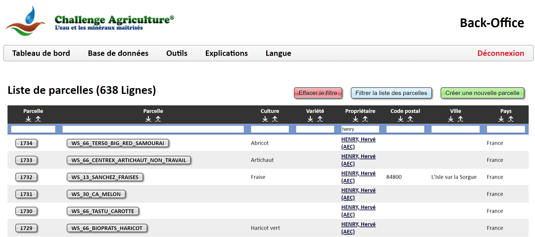The image size is (535, 237).
Task: Open HENRY, Hervé link in row 1729
Action: [x=358, y=228]
